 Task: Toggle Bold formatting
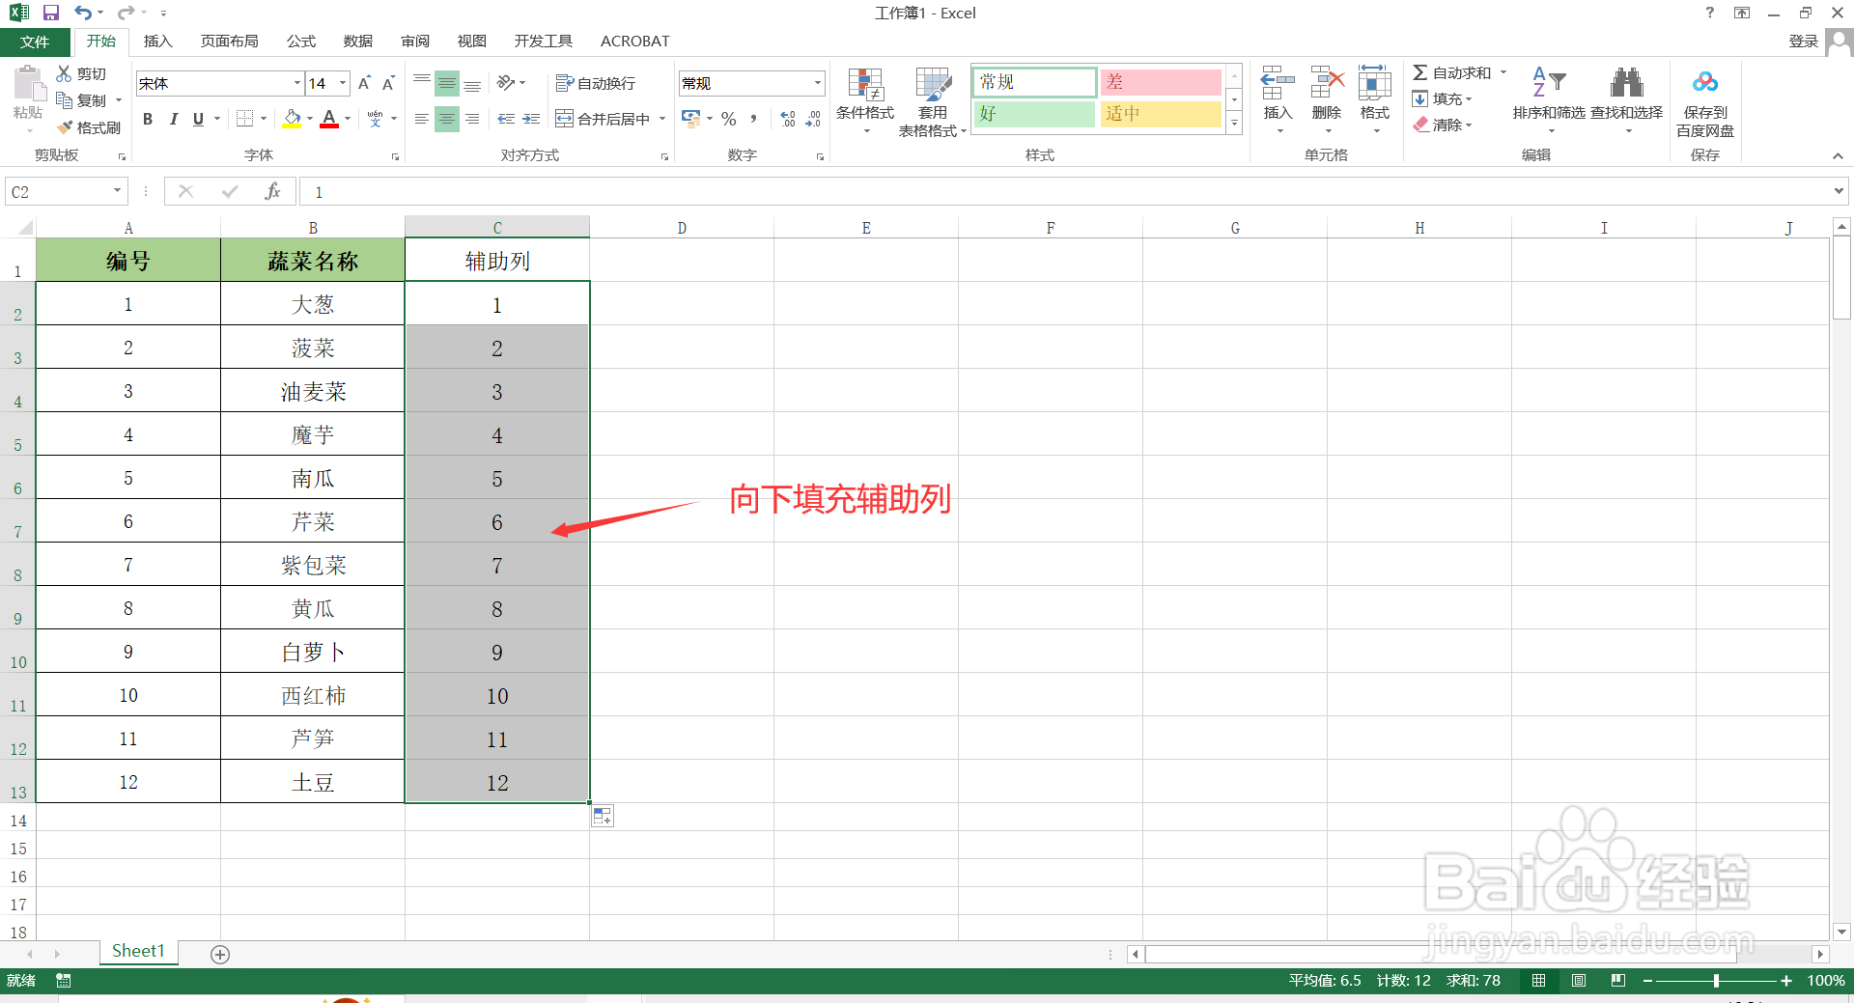[x=148, y=119]
